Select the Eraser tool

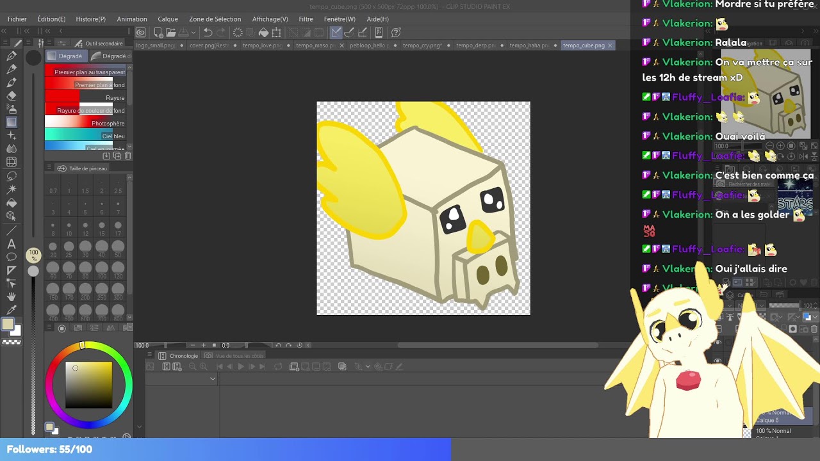[12, 96]
